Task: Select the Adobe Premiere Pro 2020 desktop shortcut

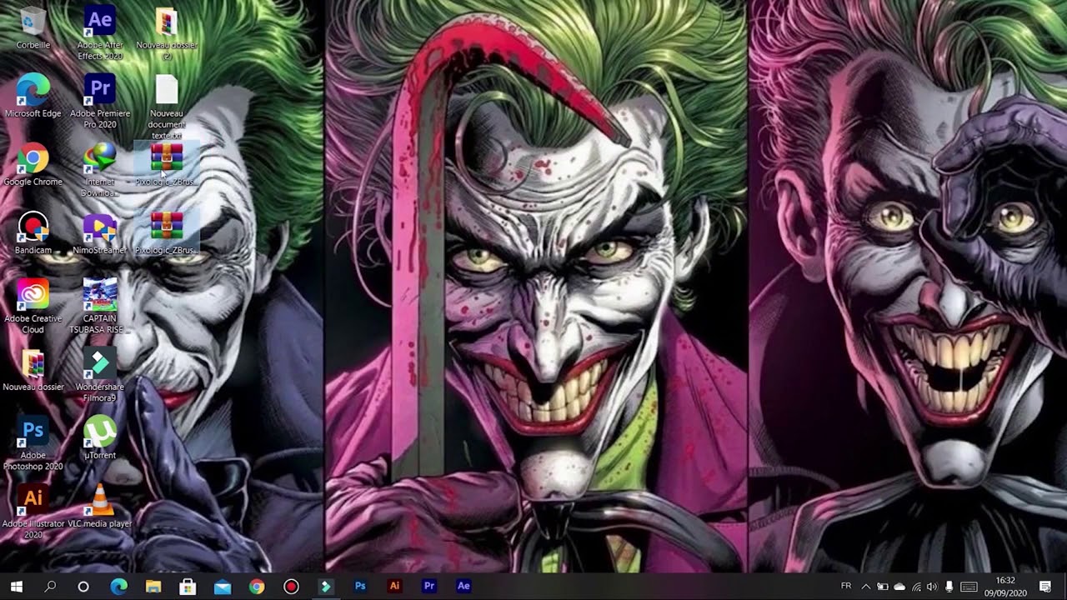Action: click(100, 102)
